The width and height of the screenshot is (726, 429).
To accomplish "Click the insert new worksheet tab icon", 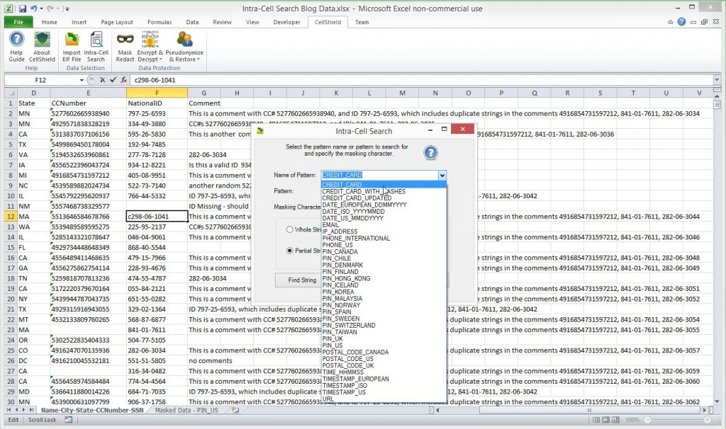I will pyautogui.click(x=235, y=410).
